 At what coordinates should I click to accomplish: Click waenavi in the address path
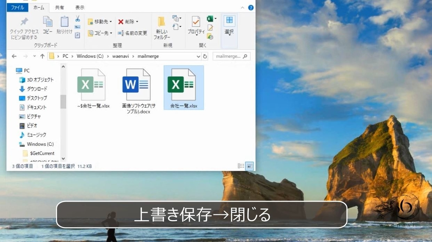pyautogui.click(x=120, y=56)
